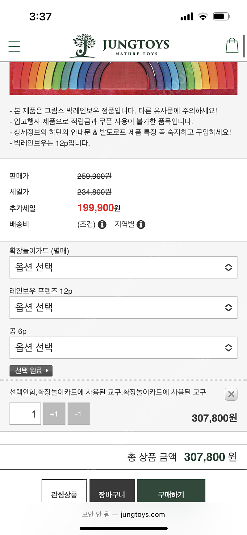Expand the 레인보우 프렌즈 12p dropdown
This screenshot has width=247, height=535.
coord(124,308)
